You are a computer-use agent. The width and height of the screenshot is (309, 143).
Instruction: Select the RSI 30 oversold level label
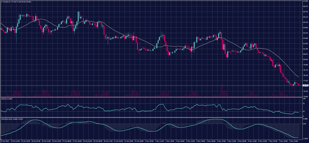click(302, 111)
